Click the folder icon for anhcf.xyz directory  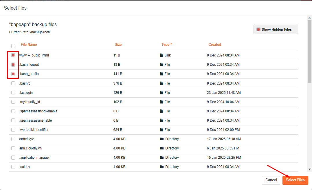pos(162,139)
